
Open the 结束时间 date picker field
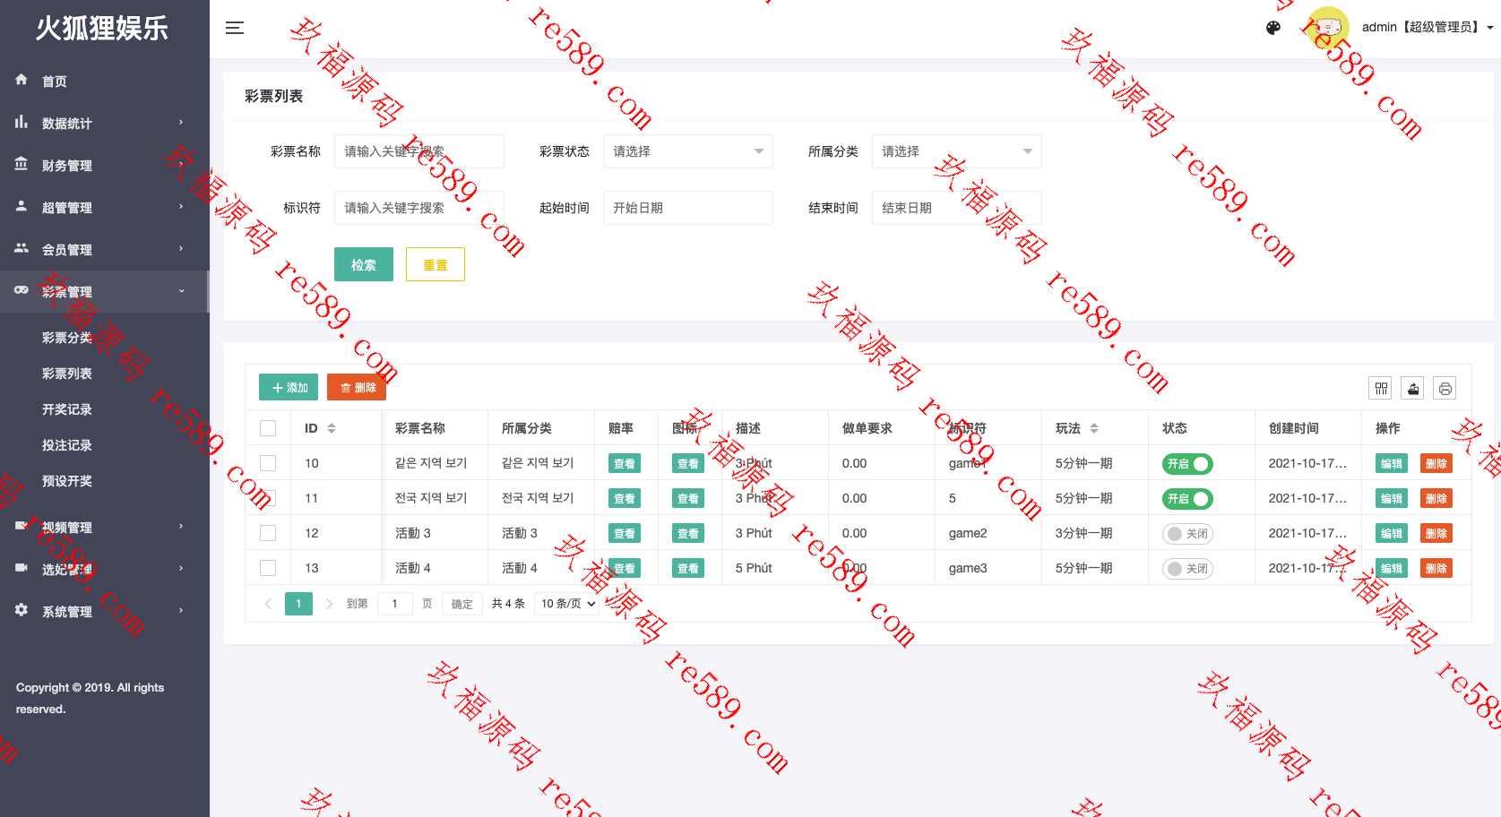pos(957,208)
